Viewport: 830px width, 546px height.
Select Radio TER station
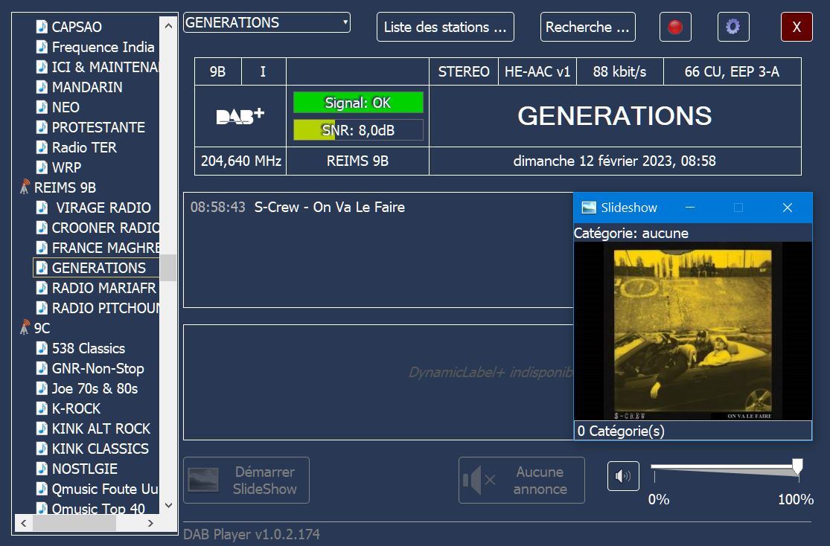(84, 147)
